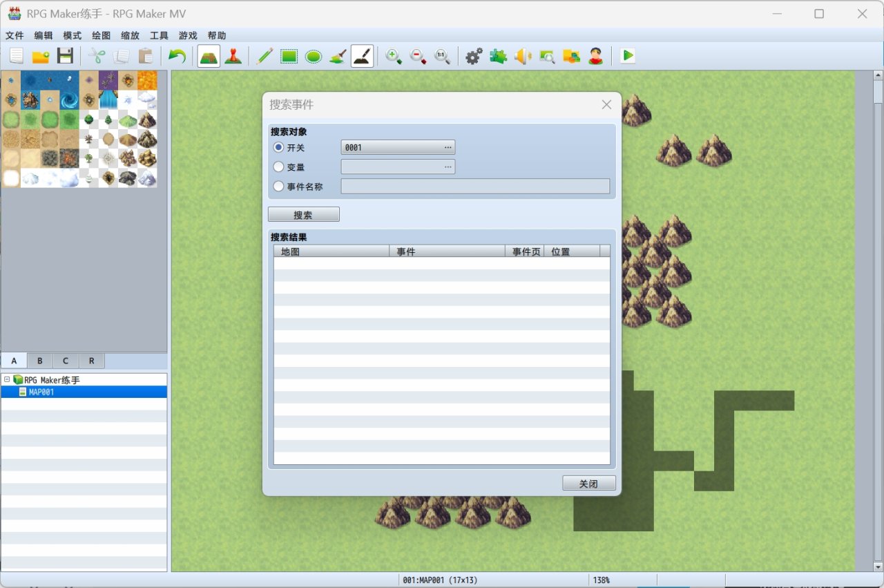Open the 编辑 menu
This screenshot has height=588, width=884.
(x=44, y=36)
